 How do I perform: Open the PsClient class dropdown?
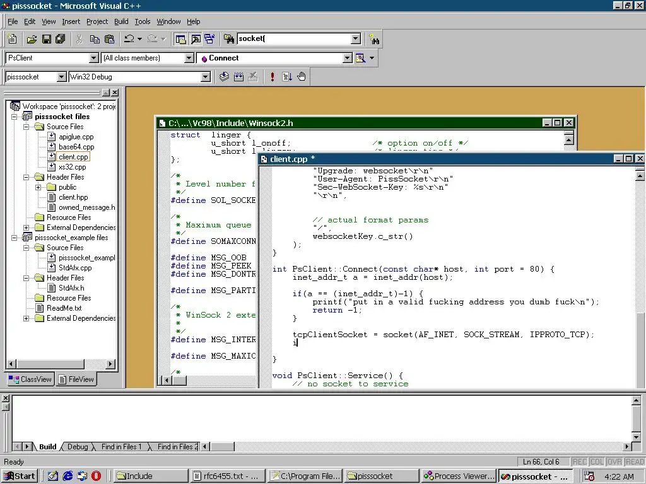click(94, 58)
